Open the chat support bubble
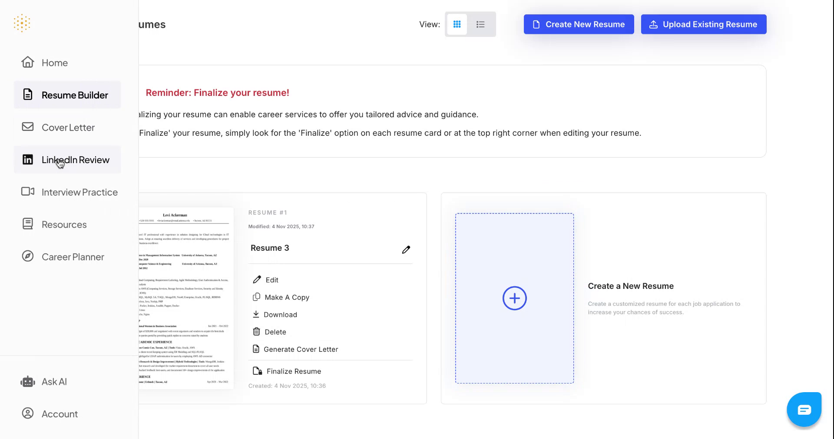This screenshot has width=834, height=439. 804,409
